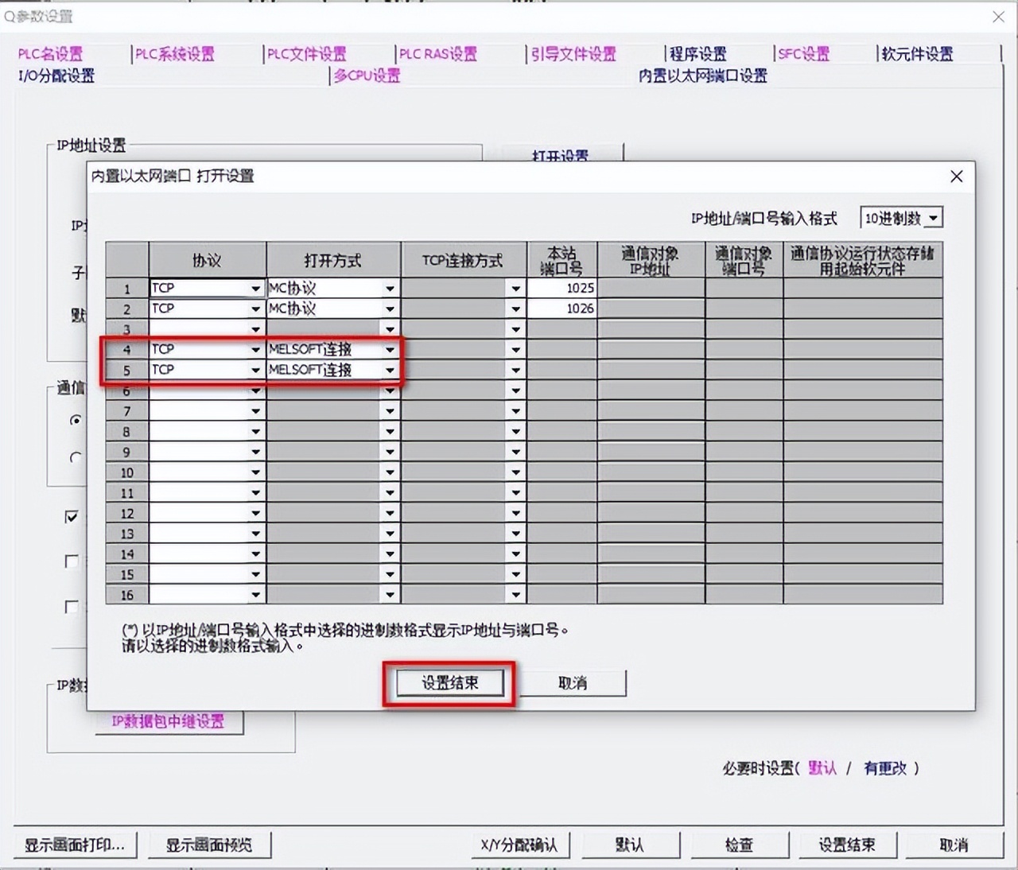Image resolution: width=1018 pixels, height=870 pixels.
Task: Open the IP数据包中继设置 dialog
Action: coord(169,723)
